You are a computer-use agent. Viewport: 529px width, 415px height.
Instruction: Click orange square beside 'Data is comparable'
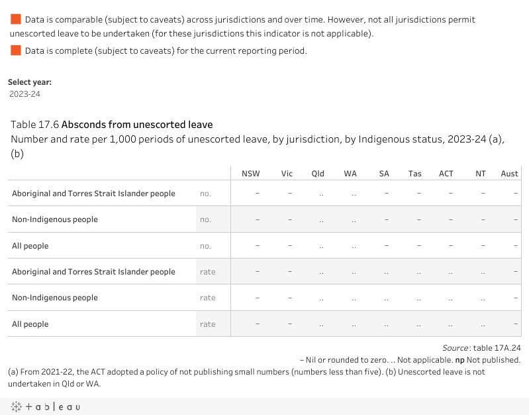coord(16,20)
